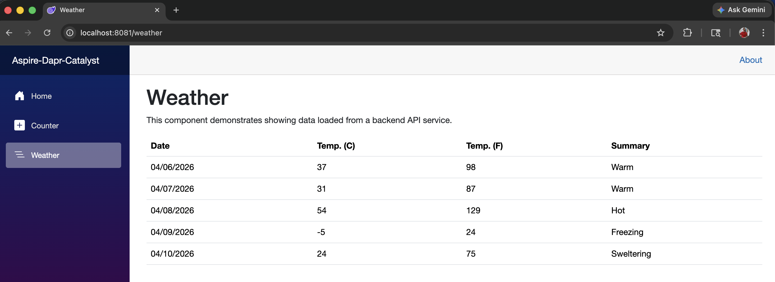Click the Home house icon in sidebar
The width and height of the screenshot is (775, 282).
(20, 96)
